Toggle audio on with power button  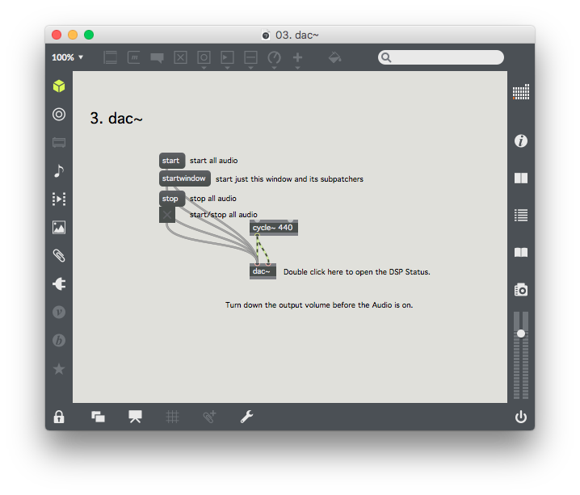[x=521, y=417]
